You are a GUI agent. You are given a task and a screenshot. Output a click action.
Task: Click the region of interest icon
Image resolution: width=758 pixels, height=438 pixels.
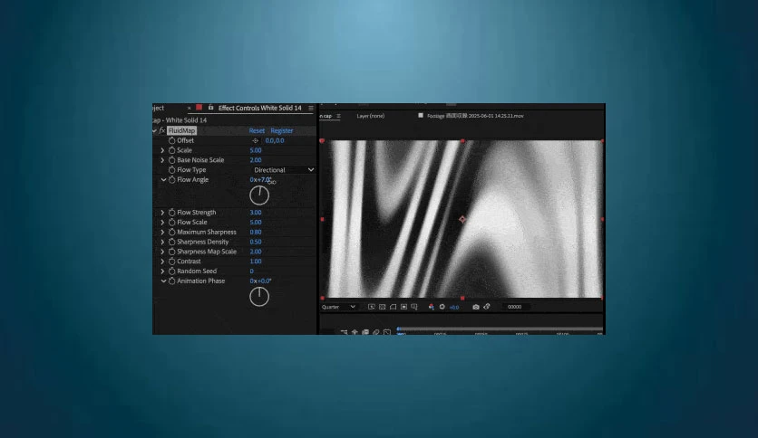[x=403, y=307]
